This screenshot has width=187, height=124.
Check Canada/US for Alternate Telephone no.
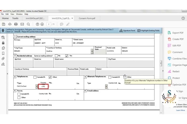[110, 77]
